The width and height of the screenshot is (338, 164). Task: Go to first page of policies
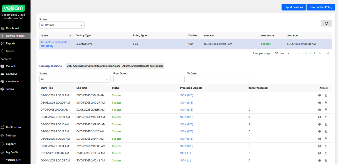point(298,53)
